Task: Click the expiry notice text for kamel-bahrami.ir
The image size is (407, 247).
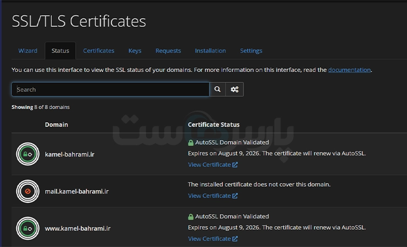Action: click(x=277, y=153)
